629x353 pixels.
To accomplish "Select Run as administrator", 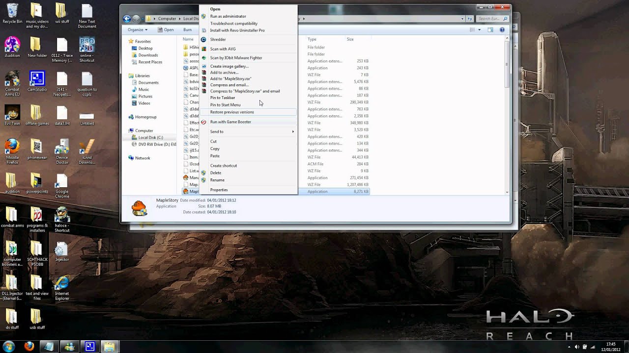I will click(x=248, y=16).
